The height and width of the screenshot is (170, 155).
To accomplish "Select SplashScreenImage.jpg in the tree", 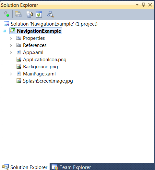I will pyautogui.click(x=48, y=81).
